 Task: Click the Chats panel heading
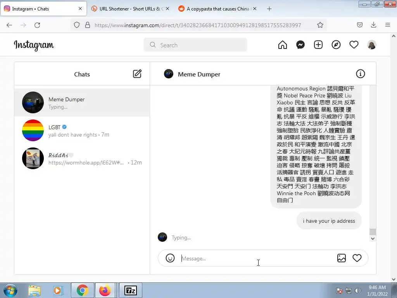coord(82,74)
